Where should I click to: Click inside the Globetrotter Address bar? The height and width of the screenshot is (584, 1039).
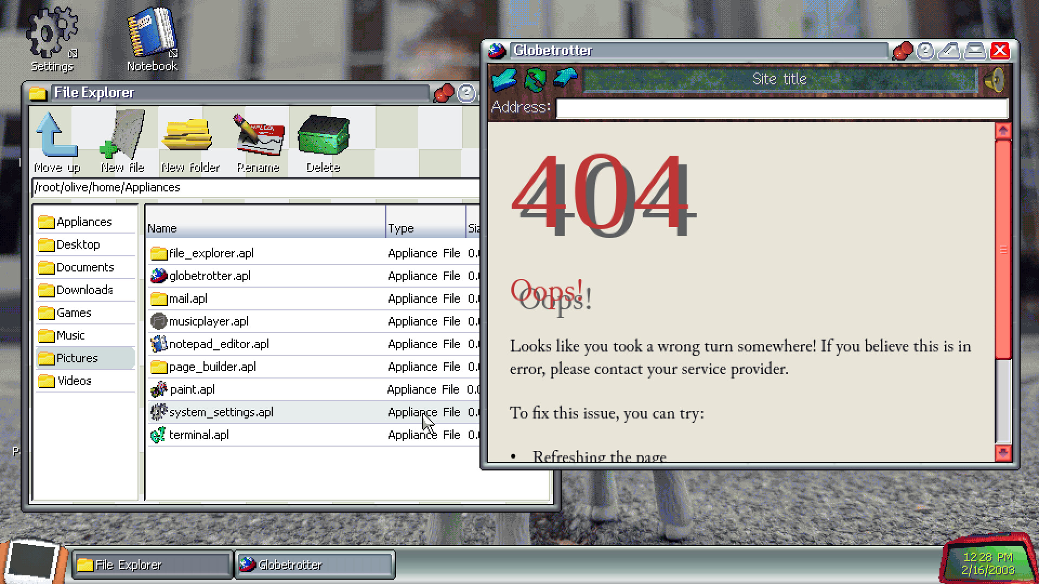[779, 108]
